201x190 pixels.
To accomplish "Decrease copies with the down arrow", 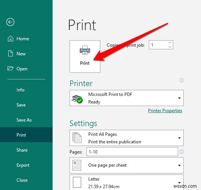I will pos(170,47).
